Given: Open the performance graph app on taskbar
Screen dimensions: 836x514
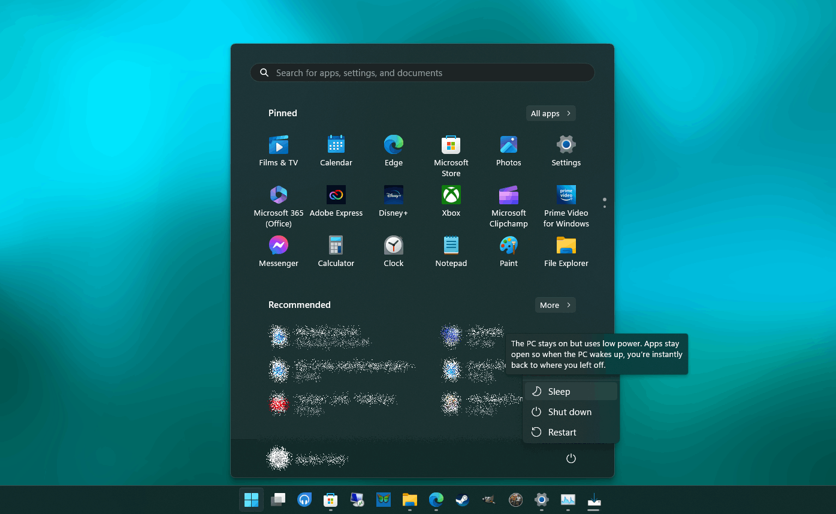Looking at the screenshot, I should click(568, 499).
